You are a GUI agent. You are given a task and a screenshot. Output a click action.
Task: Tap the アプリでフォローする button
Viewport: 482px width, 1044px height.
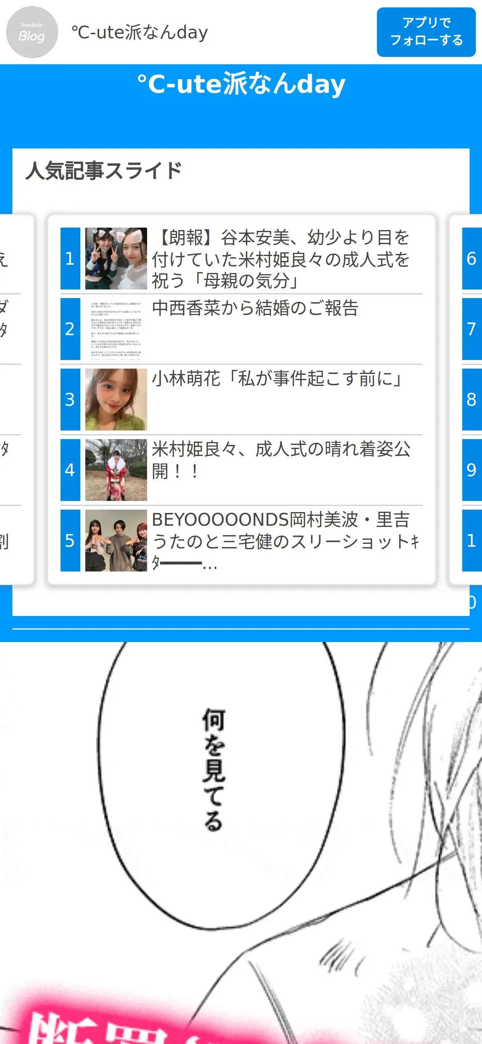click(x=426, y=32)
